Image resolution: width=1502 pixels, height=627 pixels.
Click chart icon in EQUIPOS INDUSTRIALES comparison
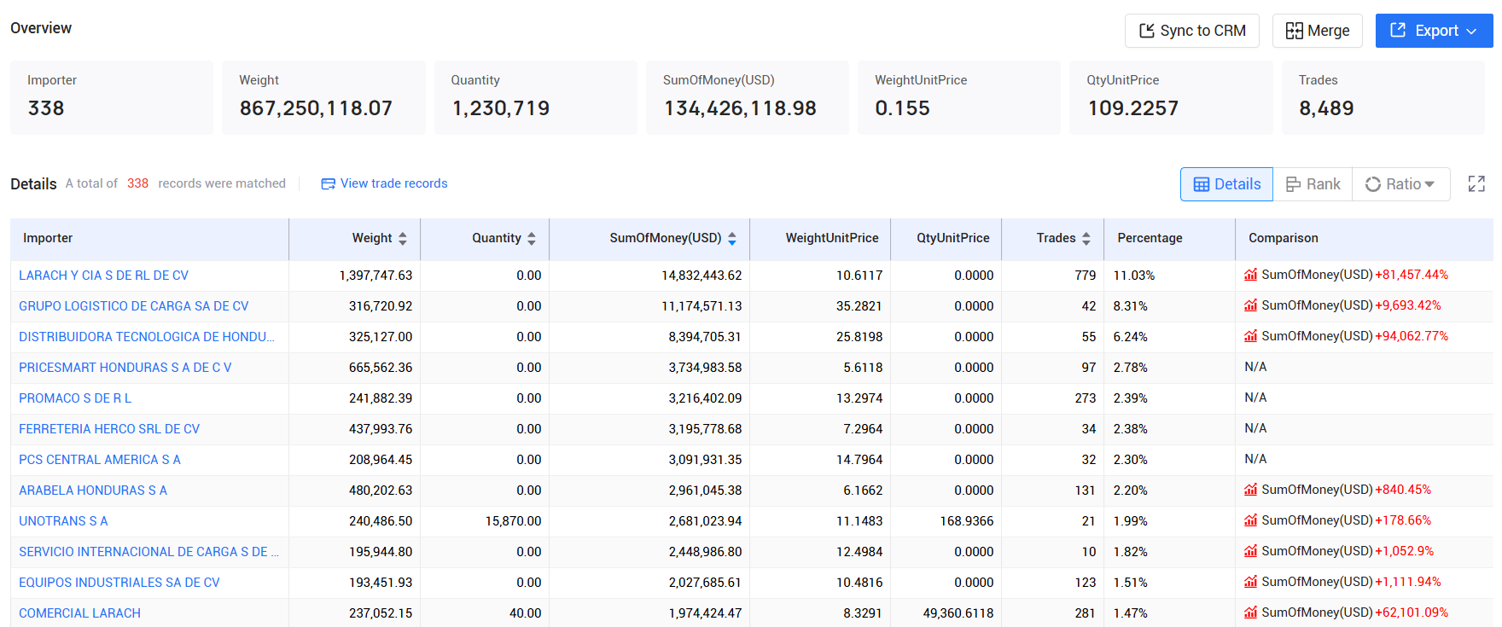pyautogui.click(x=1250, y=582)
